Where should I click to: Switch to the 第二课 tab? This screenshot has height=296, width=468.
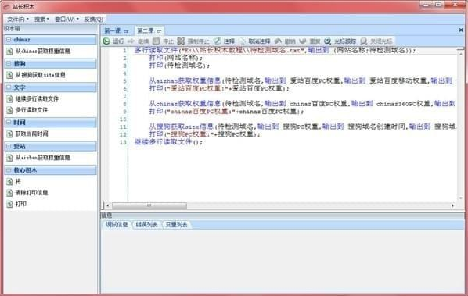point(149,30)
